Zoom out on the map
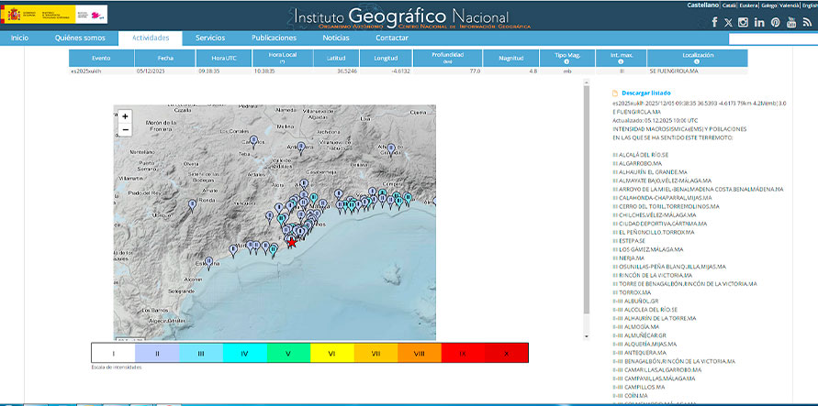This screenshot has width=818, height=406. tap(125, 130)
